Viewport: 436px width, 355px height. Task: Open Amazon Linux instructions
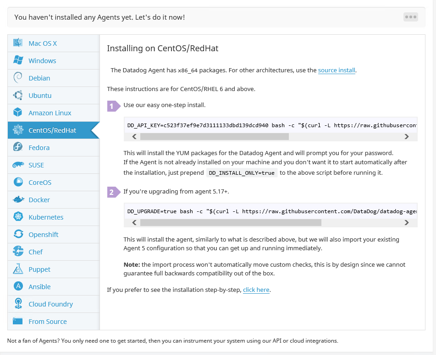pos(54,113)
